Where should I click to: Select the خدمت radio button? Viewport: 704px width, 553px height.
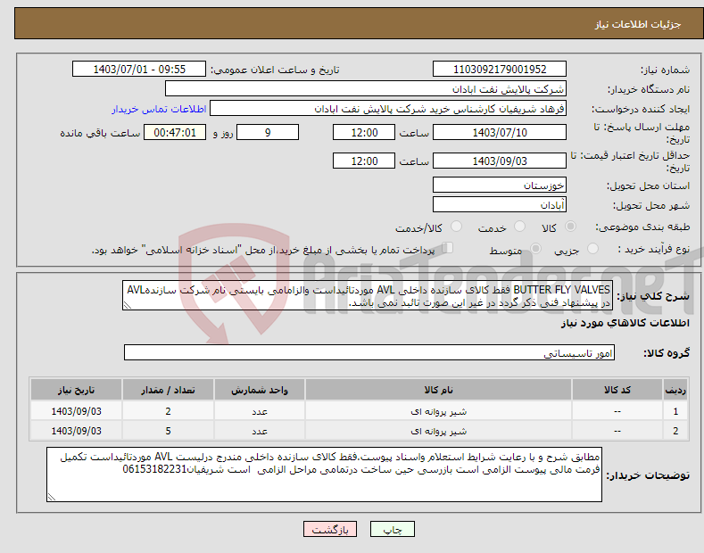pyautogui.click(x=519, y=227)
